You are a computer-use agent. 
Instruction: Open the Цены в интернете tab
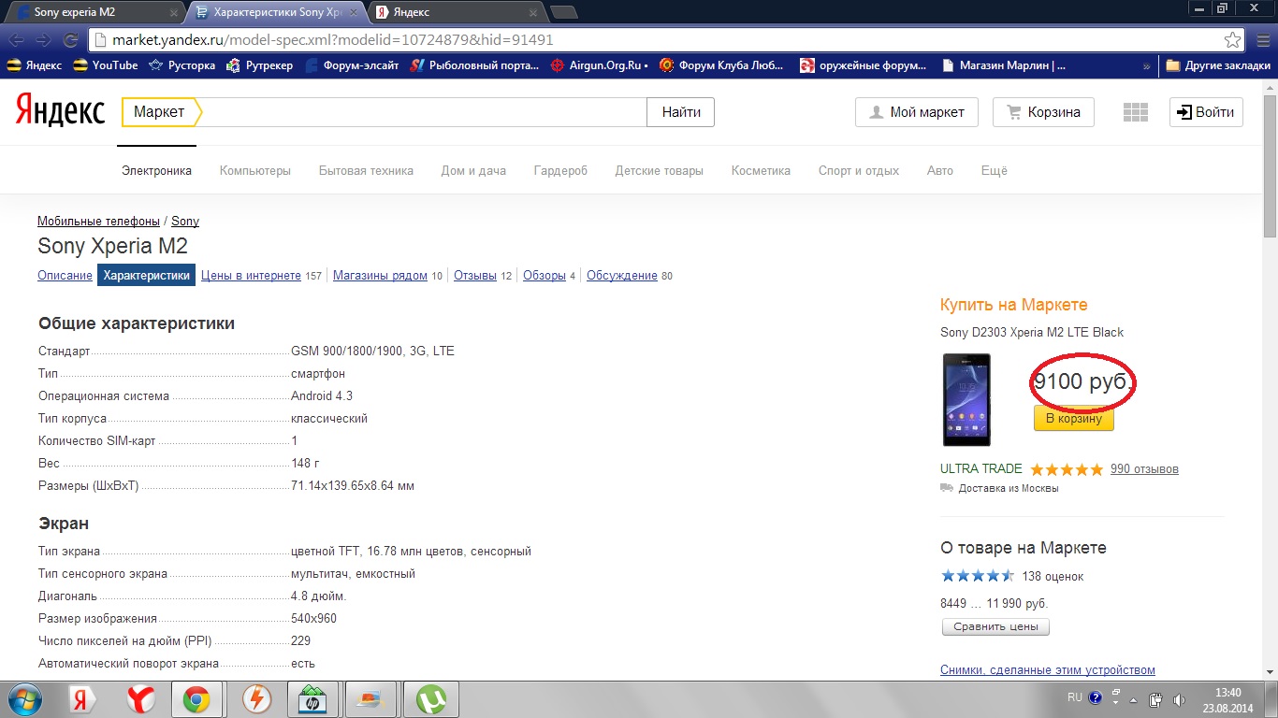pyautogui.click(x=251, y=276)
